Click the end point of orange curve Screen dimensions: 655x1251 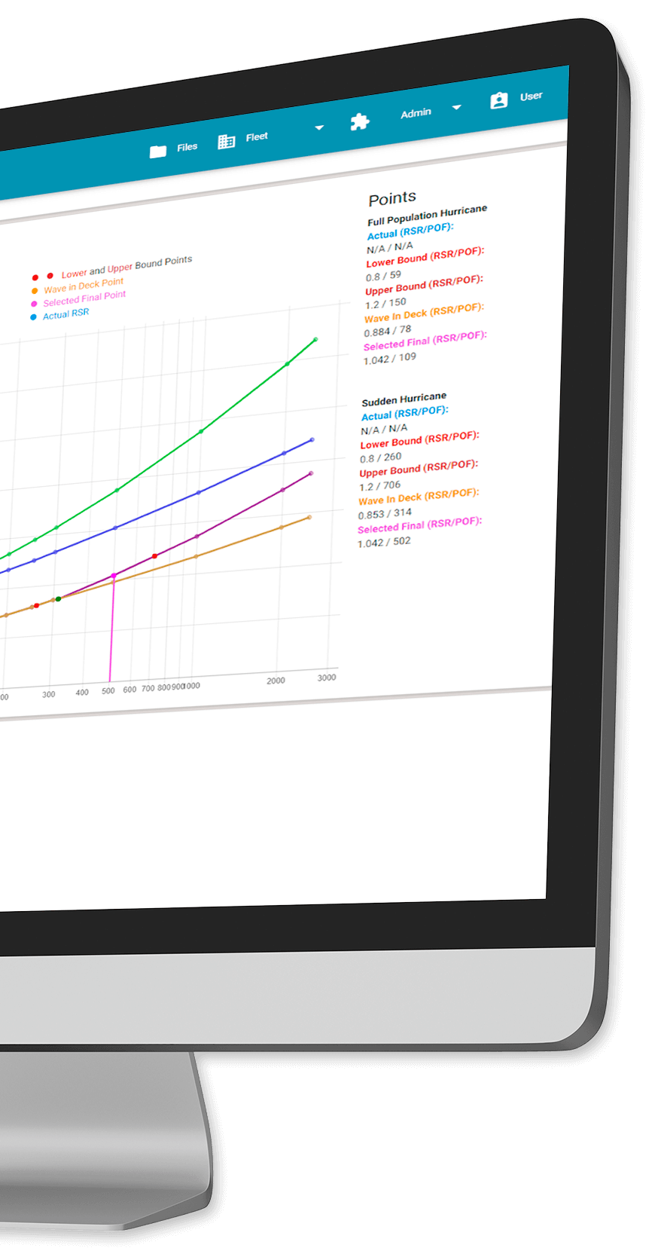click(309, 518)
